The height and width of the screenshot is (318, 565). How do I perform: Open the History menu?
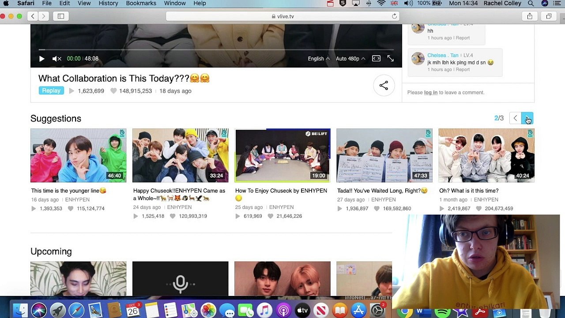click(108, 3)
